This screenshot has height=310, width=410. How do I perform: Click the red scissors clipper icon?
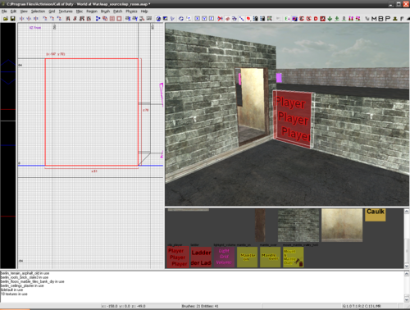(220, 19)
